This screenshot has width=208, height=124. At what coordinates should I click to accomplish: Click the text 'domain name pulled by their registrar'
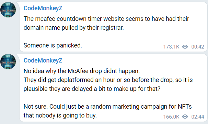pyautogui.click(x=73, y=28)
